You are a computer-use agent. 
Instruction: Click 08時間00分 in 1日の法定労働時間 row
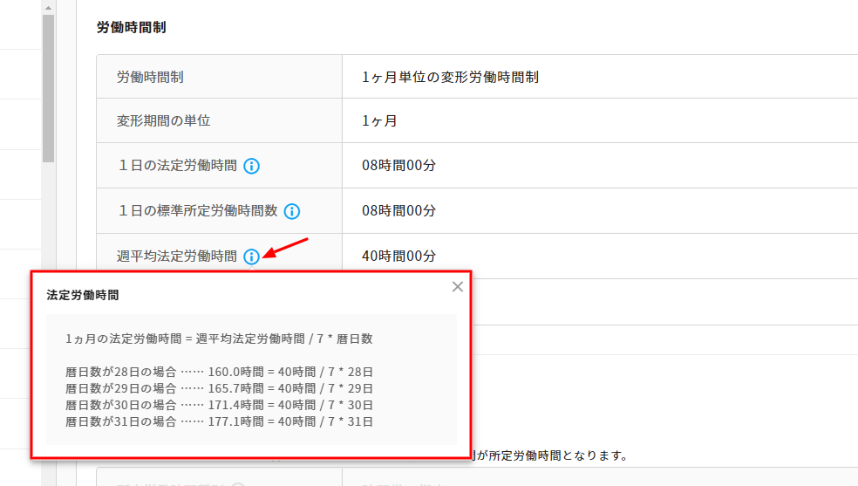398,166
